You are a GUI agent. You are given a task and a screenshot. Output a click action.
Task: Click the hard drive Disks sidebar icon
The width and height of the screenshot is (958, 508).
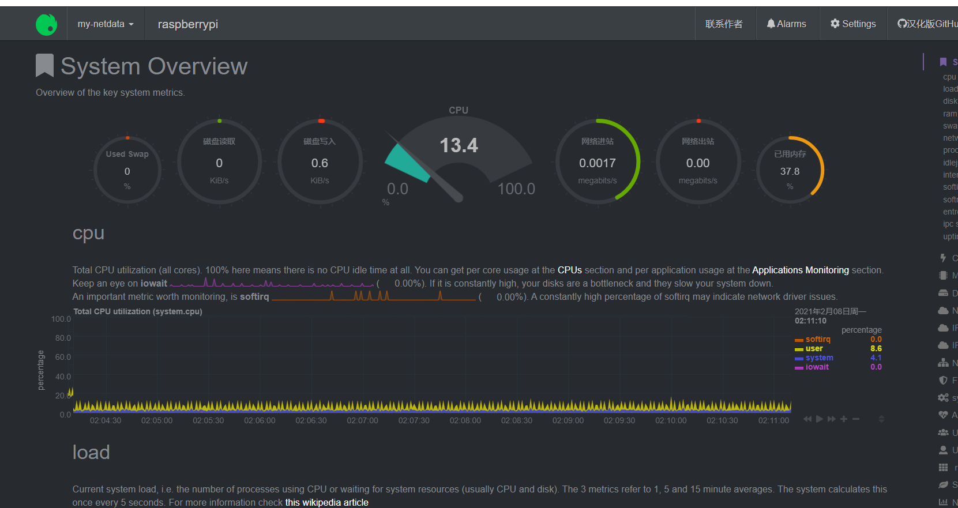point(943,293)
